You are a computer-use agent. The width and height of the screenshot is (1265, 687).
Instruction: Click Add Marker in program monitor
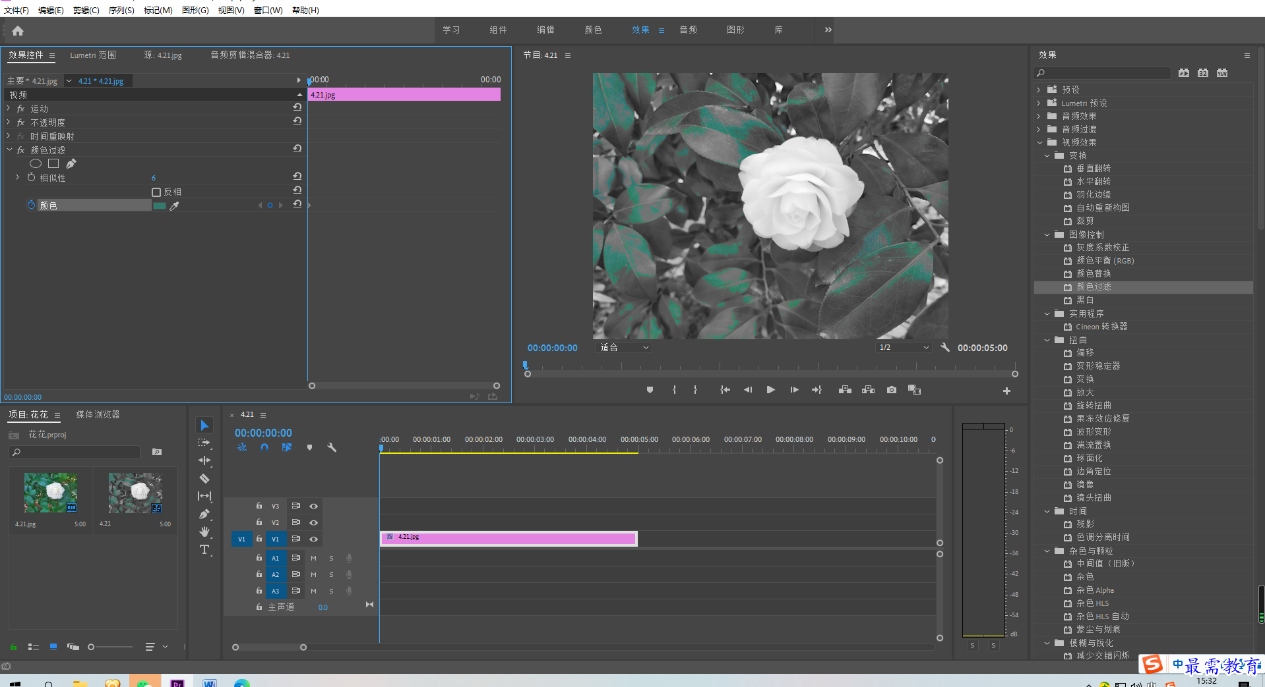pos(650,390)
